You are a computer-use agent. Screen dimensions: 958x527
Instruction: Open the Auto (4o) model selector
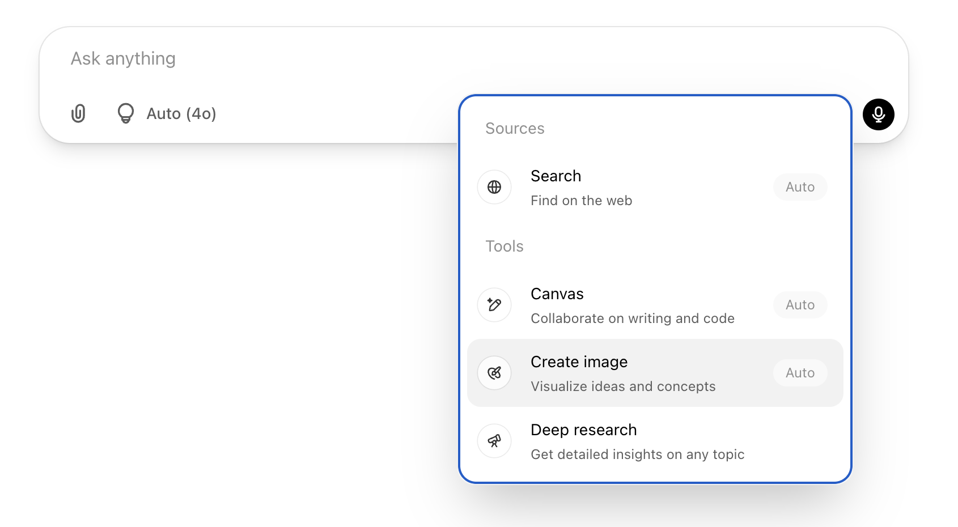coord(182,113)
